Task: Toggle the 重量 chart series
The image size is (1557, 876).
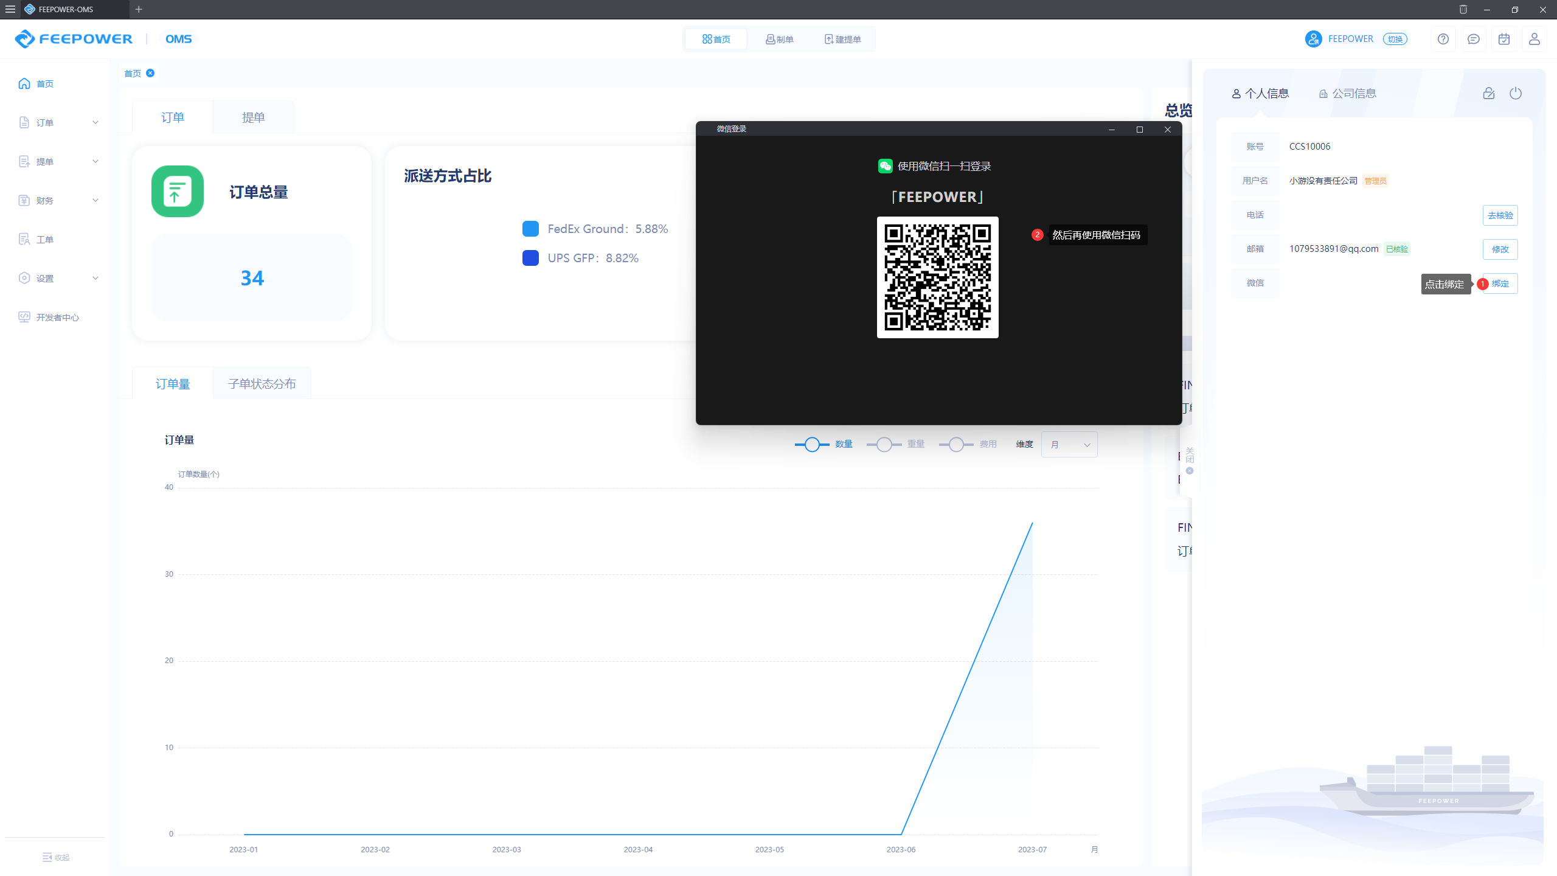Action: tap(896, 444)
